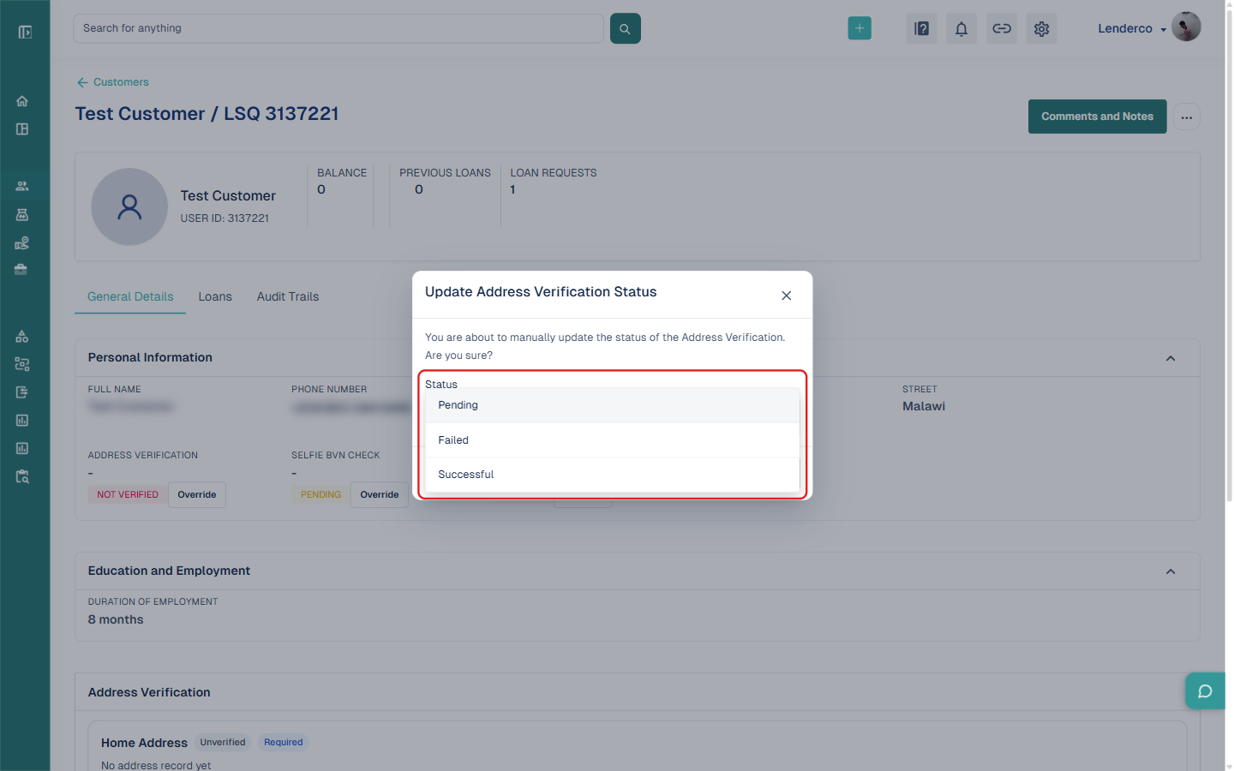Screen dimensions: 1234x771
Task: Click the link chain icon in header
Action: click(x=1002, y=28)
